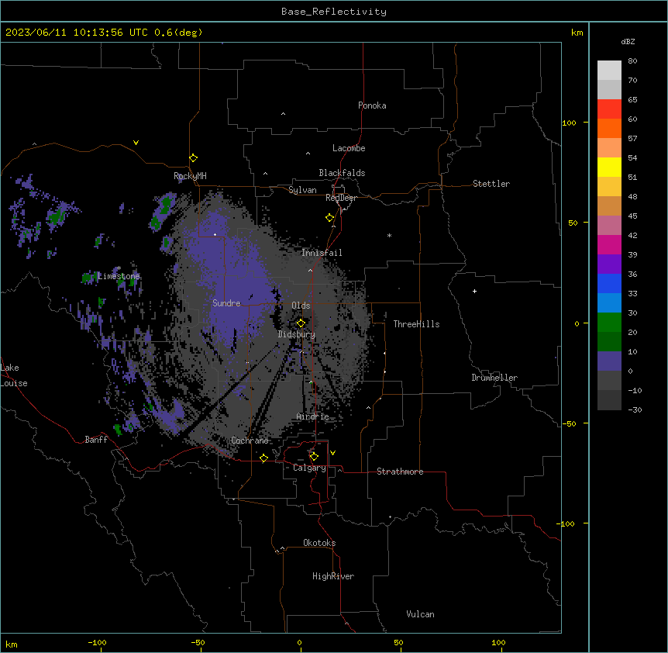Click the Lacombe city label

click(x=349, y=148)
